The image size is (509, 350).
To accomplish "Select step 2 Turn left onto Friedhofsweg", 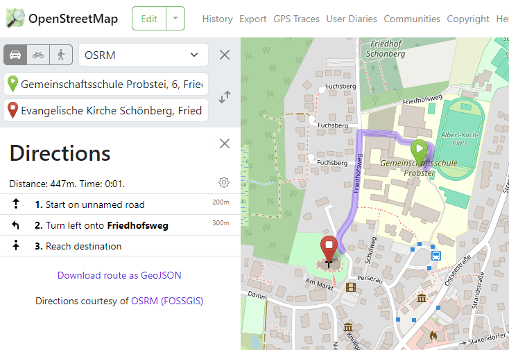I will pos(107,225).
